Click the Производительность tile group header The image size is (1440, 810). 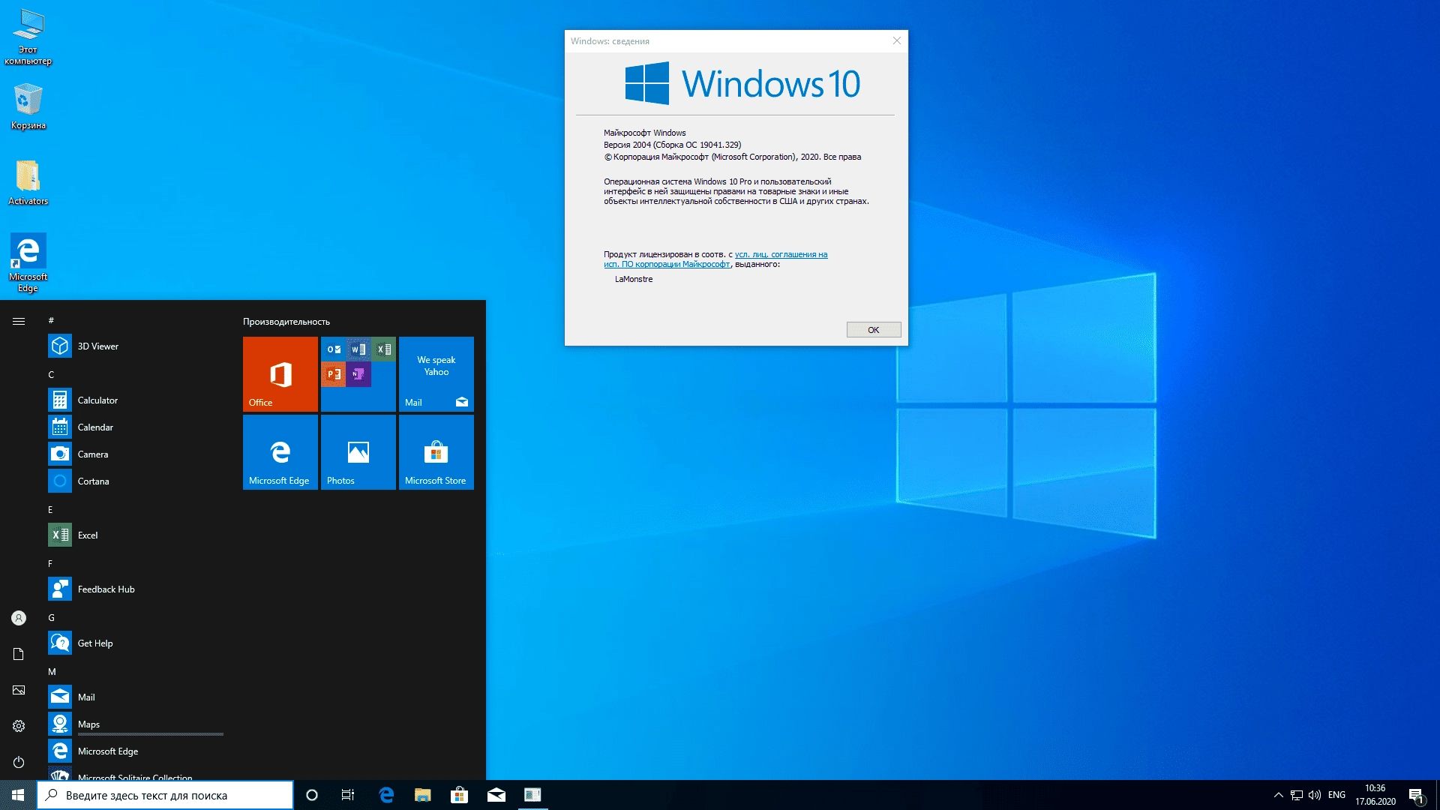coord(286,322)
